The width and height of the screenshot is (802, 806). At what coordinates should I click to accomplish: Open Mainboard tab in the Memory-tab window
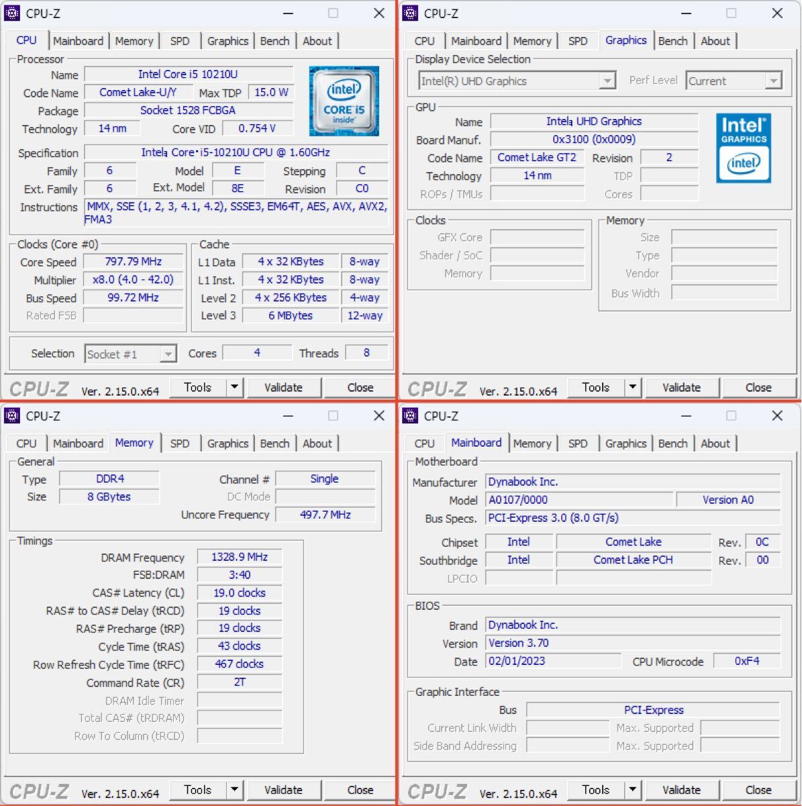(x=79, y=443)
